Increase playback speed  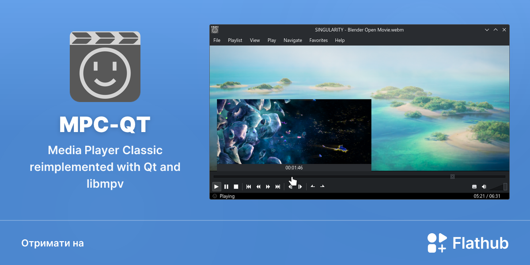pos(322,186)
